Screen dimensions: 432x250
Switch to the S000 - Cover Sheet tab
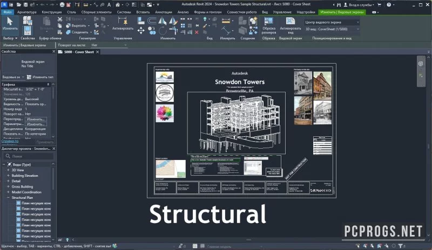point(79,52)
